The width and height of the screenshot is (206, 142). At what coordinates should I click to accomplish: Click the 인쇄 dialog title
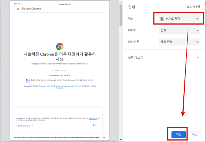point(131,7)
